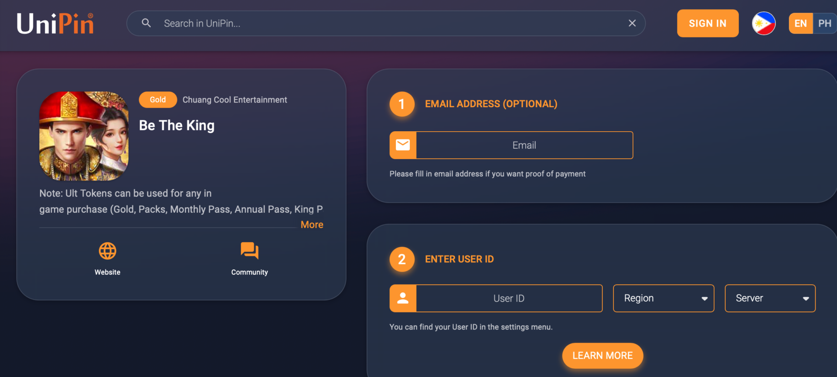Click the search magnifier icon

pos(146,23)
